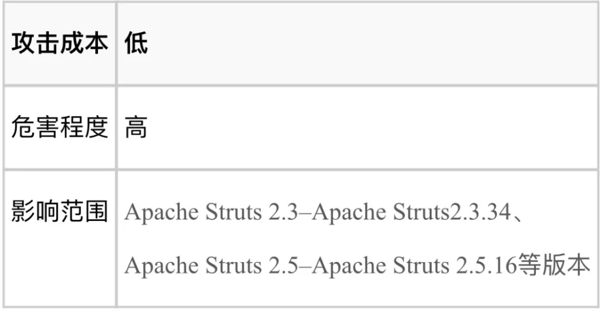Viewport: 601px width, 311px height.
Task: Click the 2.5 version before the second dash
Action: click(284, 265)
